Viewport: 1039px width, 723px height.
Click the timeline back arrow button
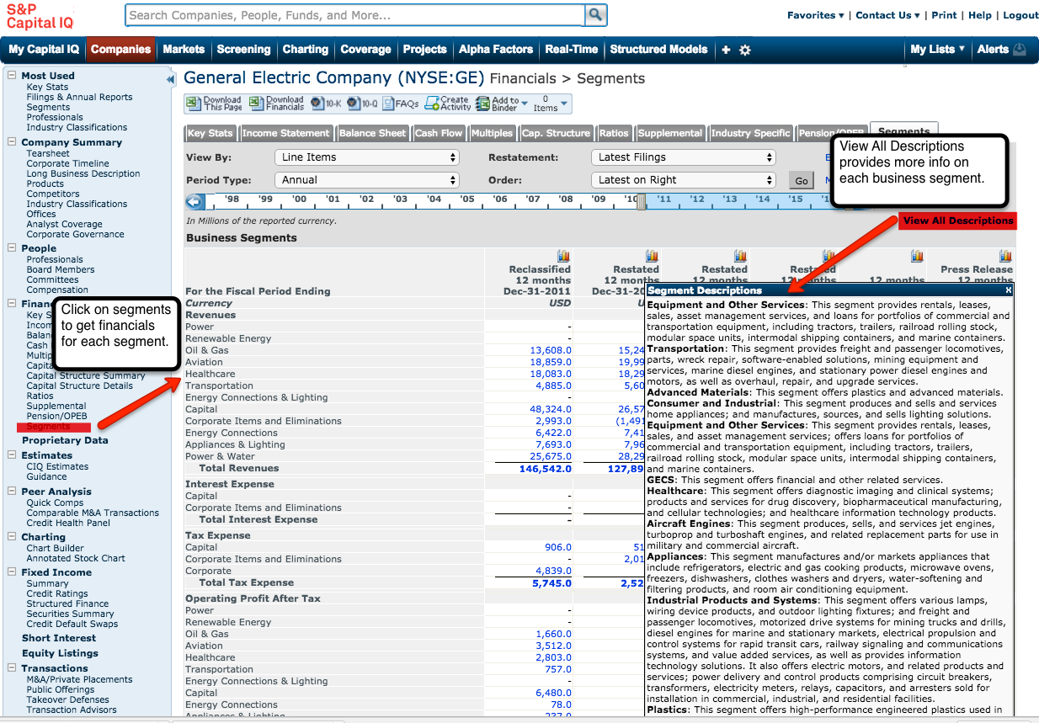(x=194, y=202)
